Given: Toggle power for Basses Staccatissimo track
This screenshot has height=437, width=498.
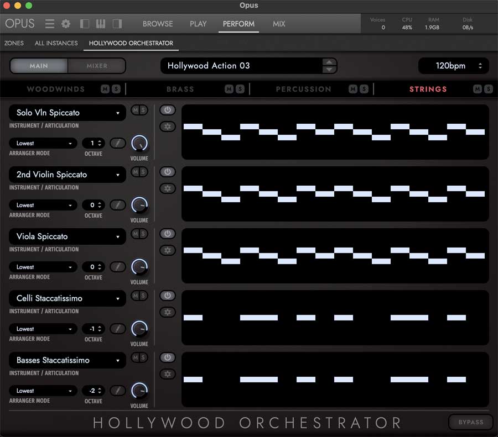Looking at the screenshot, I should [167, 357].
